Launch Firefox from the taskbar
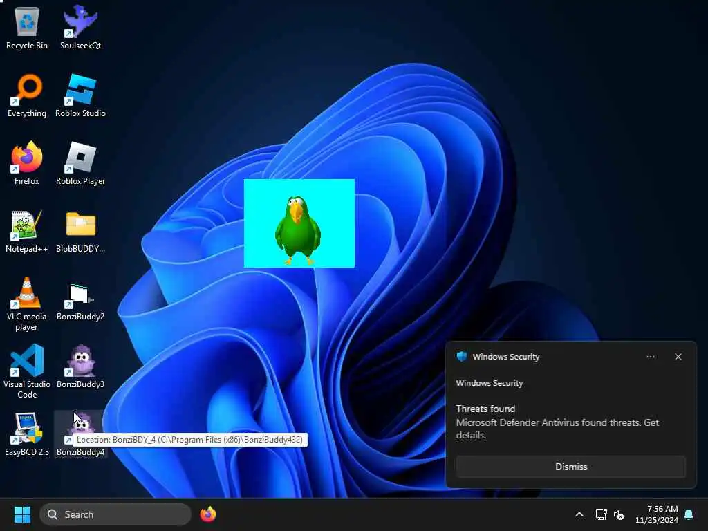This screenshot has width=708, height=531. click(x=207, y=514)
